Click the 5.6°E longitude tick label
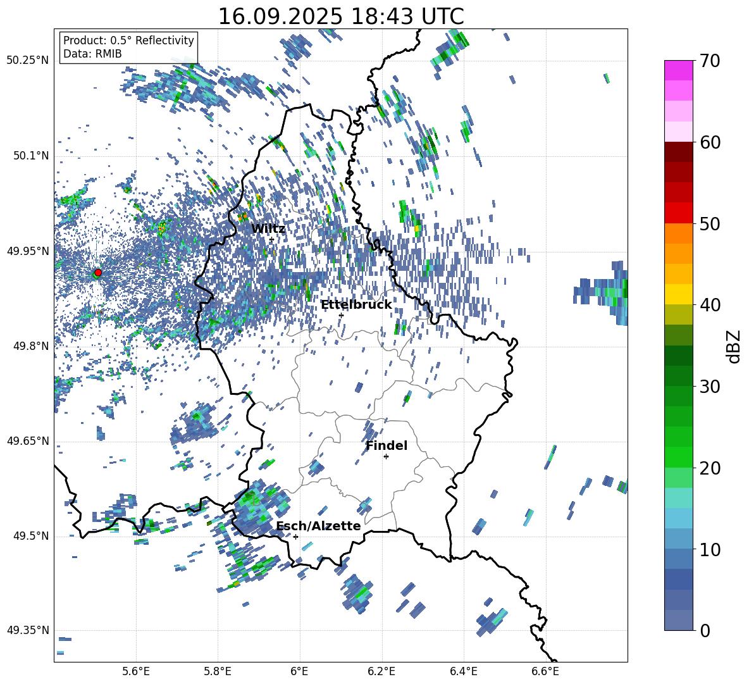Image resolution: width=749 pixels, height=684 pixels. [136, 671]
